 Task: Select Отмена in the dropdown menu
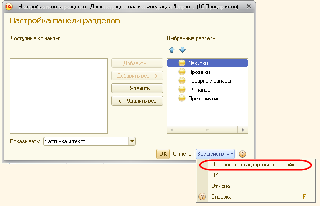tap(220, 186)
